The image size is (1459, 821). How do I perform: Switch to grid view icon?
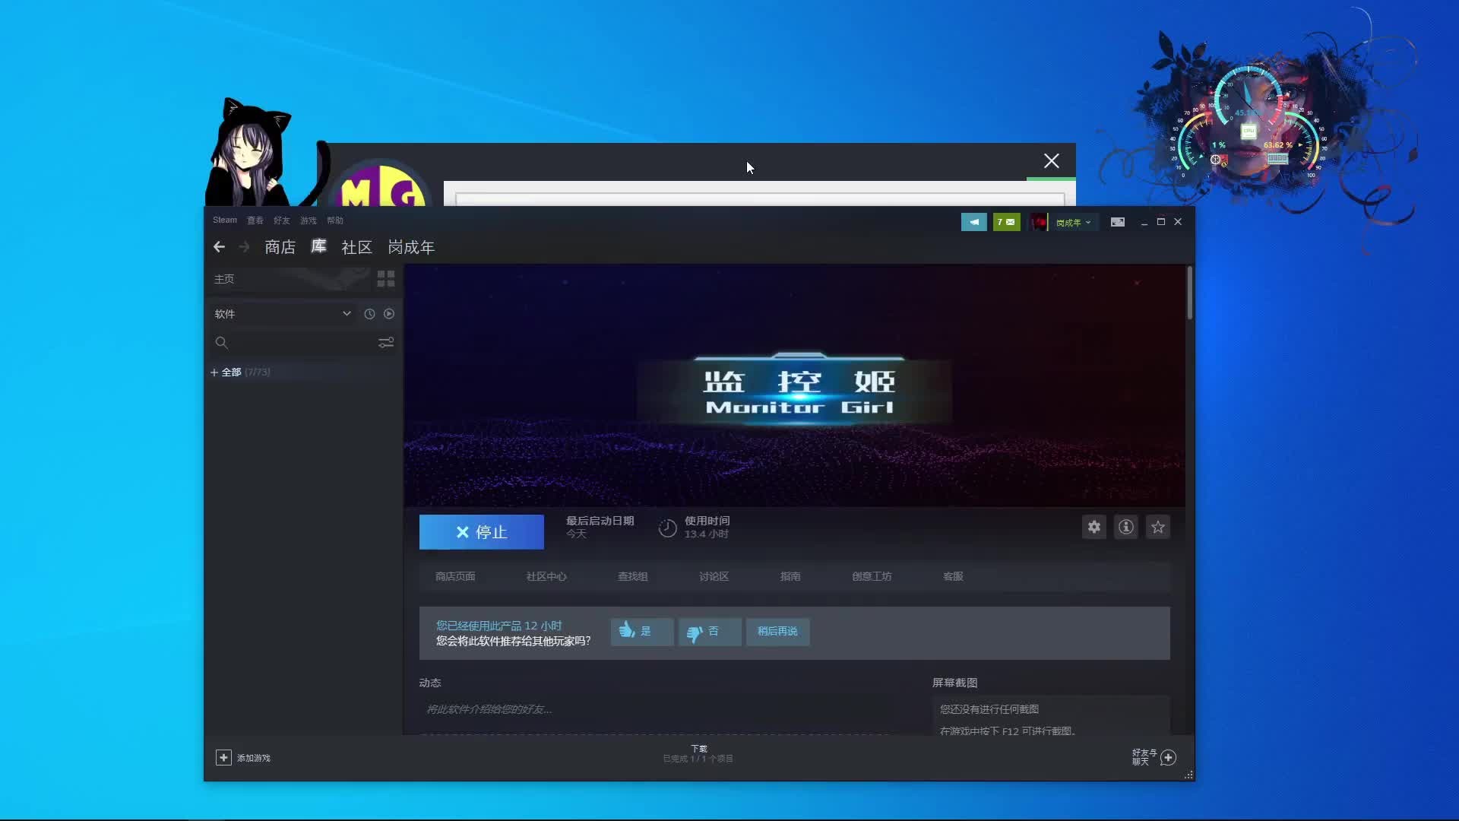(385, 279)
